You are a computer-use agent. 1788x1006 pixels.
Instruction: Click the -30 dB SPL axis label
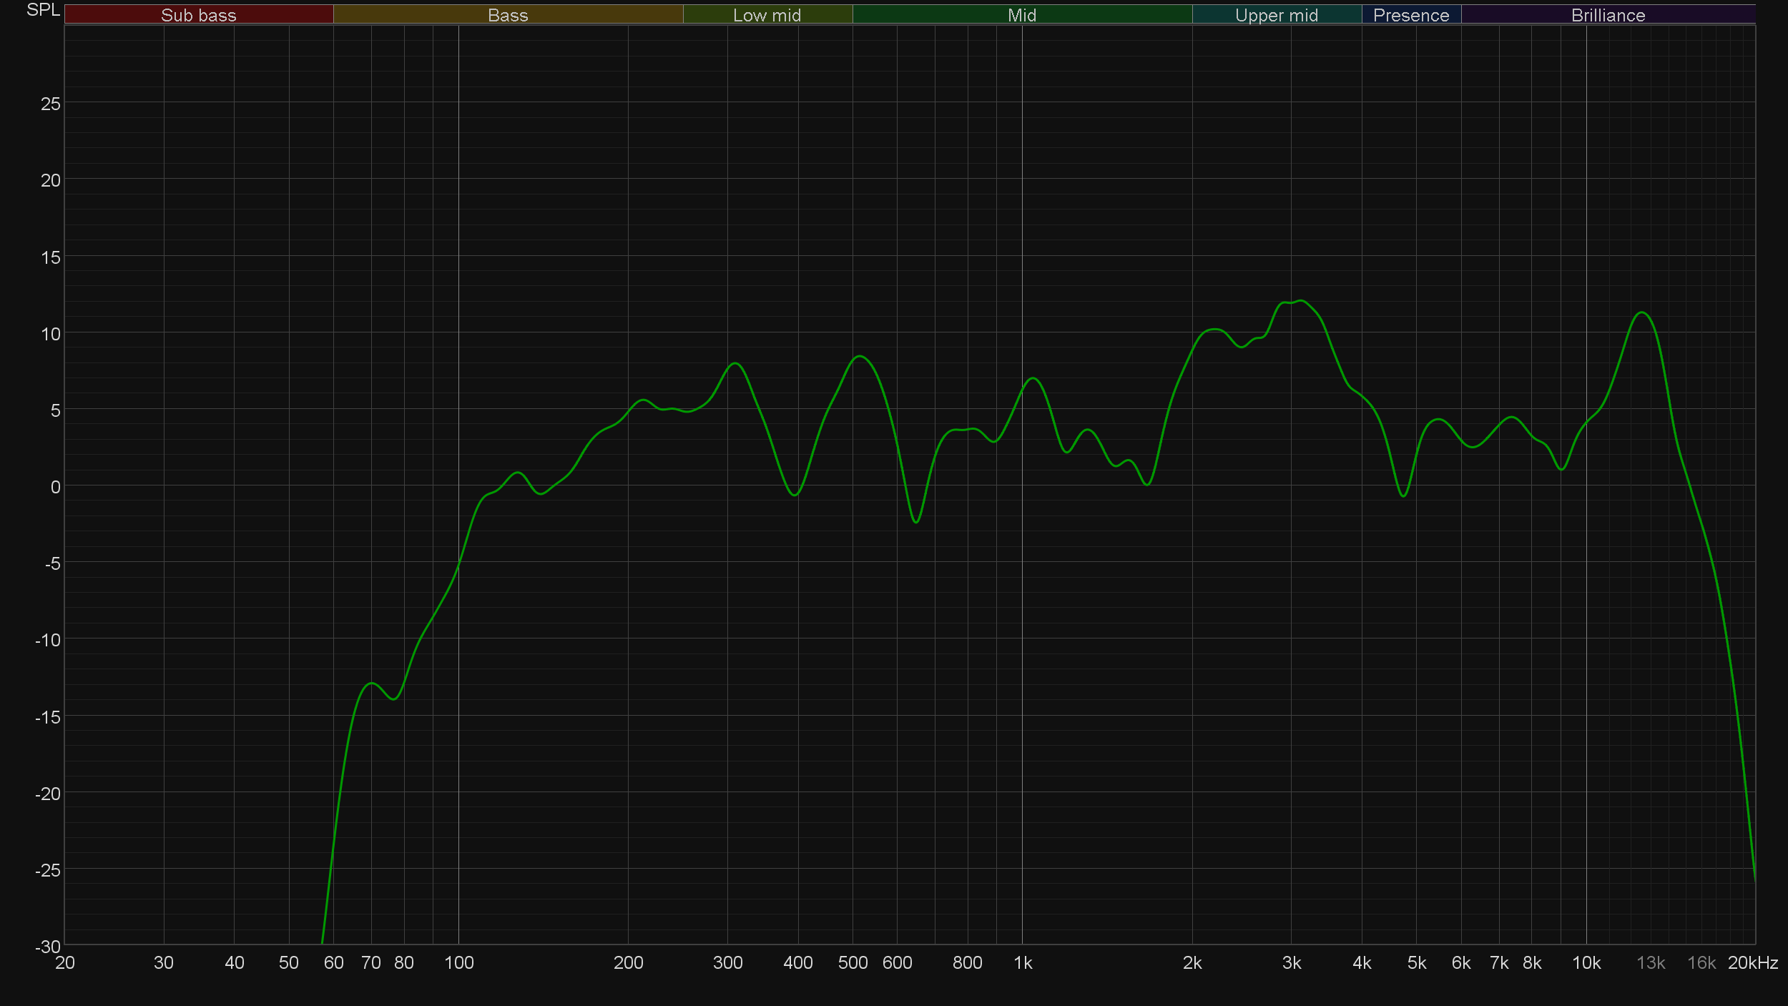[47, 947]
